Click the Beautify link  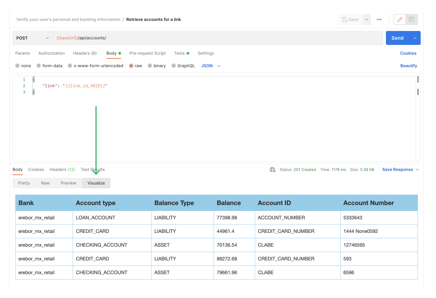[409, 66]
